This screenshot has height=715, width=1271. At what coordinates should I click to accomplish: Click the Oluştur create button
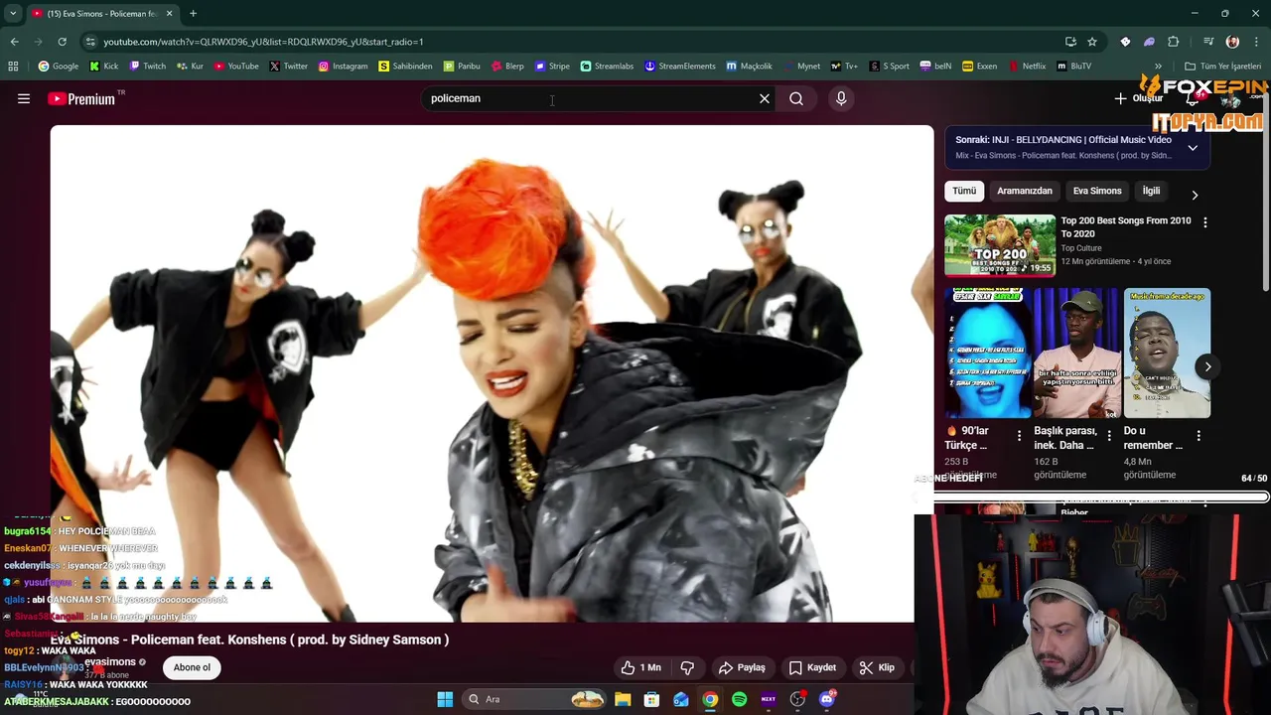tap(1138, 98)
